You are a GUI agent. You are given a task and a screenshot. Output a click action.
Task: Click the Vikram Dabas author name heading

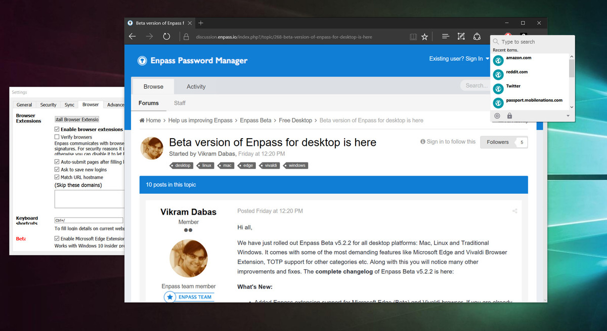(x=188, y=212)
